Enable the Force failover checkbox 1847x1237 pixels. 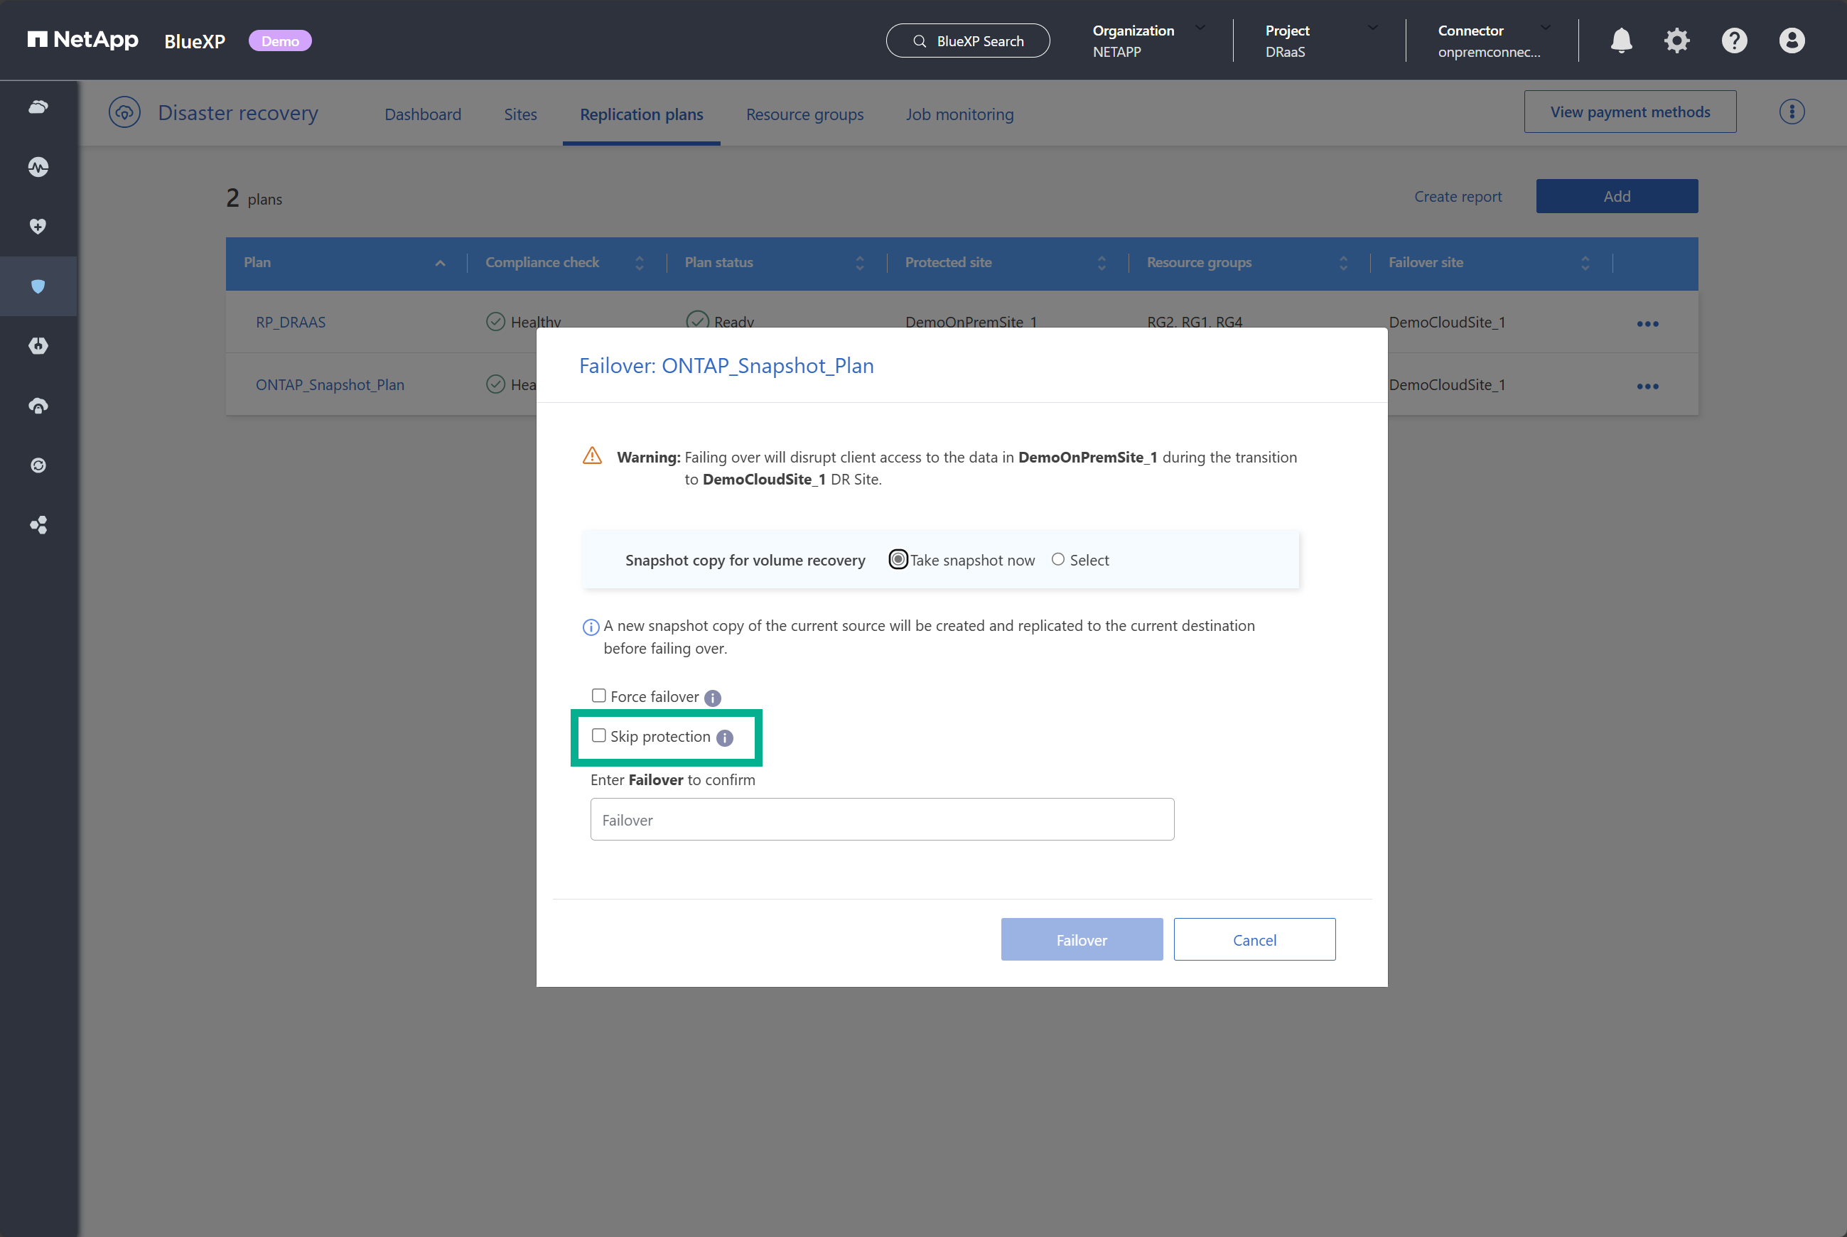pos(599,695)
